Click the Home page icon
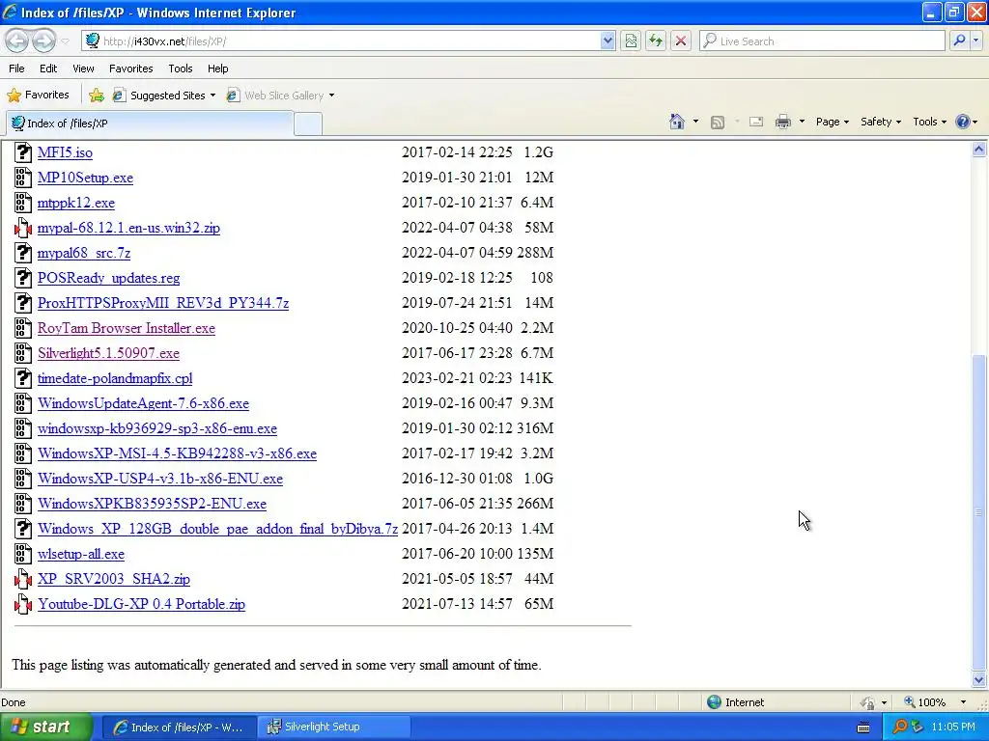 coord(677,122)
